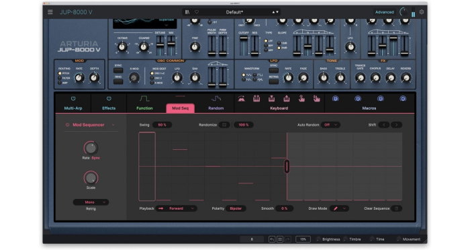
Task: Open the Keyboard tab label
Action: click(279, 108)
